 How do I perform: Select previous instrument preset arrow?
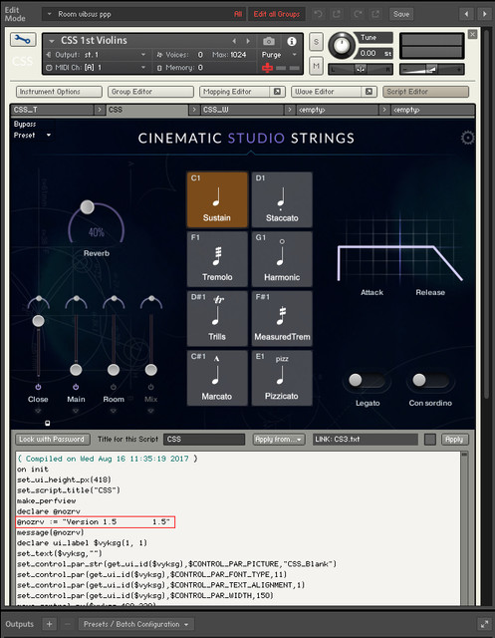point(234,41)
